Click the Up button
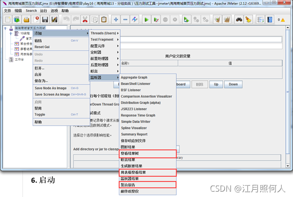 216,85
